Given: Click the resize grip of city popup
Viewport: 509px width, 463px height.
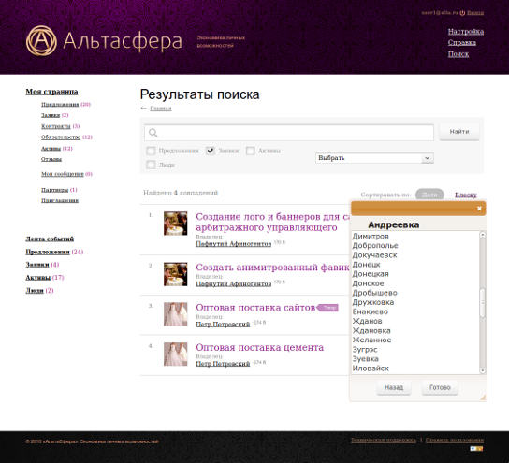Looking at the screenshot, I should [x=483, y=398].
